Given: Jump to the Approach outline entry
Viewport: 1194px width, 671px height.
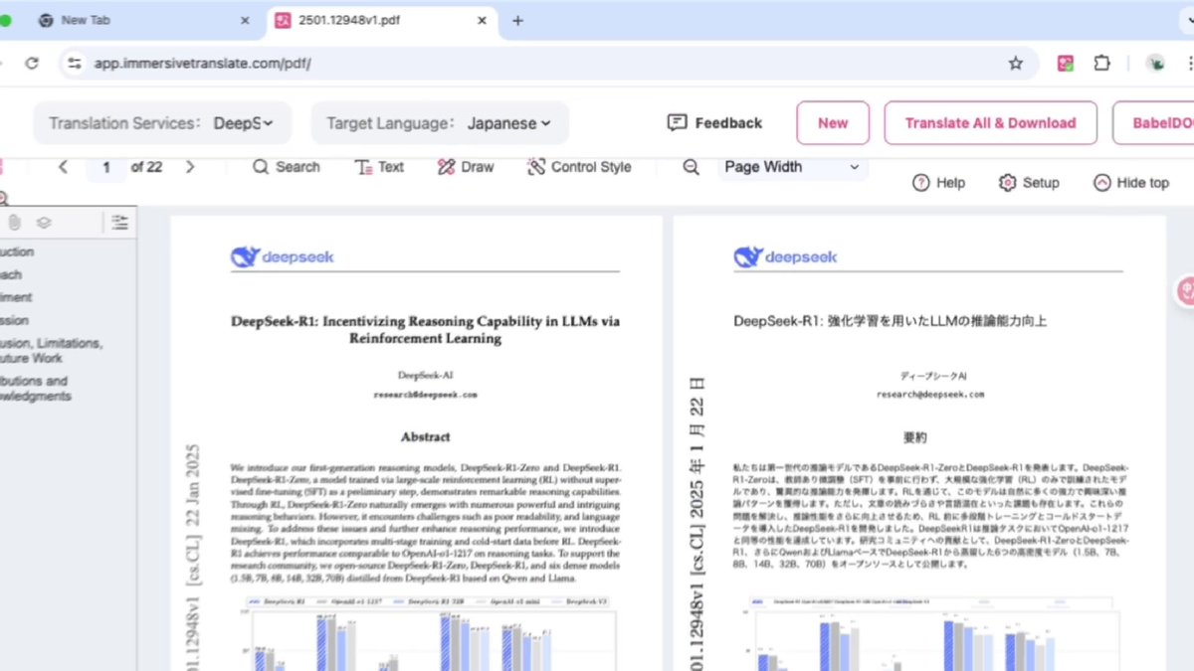Looking at the screenshot, I should 12,274.
